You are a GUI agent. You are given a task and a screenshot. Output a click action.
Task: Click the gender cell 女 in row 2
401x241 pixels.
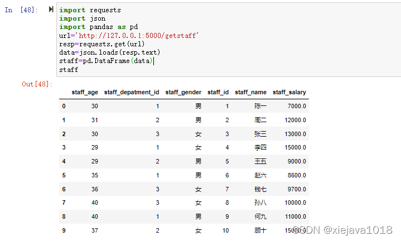click(198, 134)
